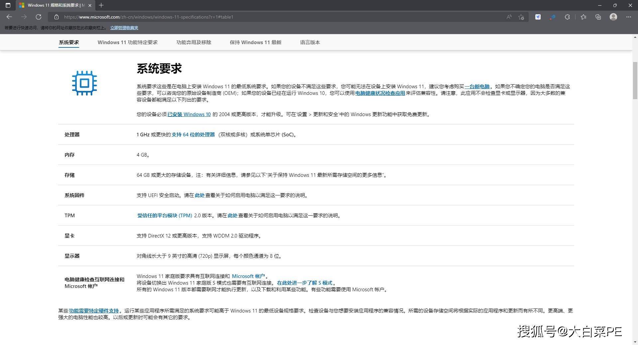Click 在此处进一步了解 S 模式 link
The width and height of the screenshot is (638, 345).
pyautogui.click(x=305, y=283)
